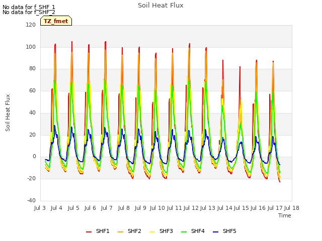Click the 60 y-axis tick label

pos(32,90)
